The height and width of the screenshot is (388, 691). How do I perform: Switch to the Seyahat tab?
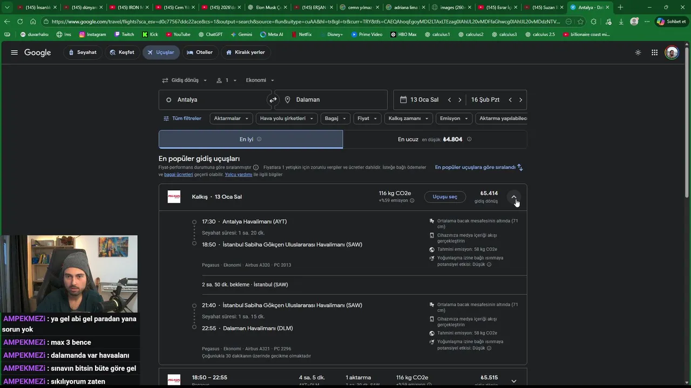pos(83,52)
